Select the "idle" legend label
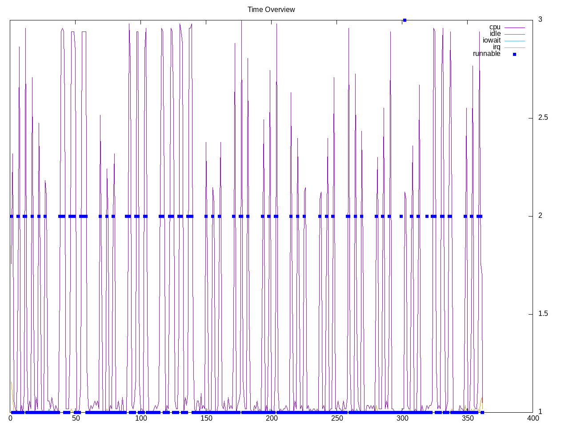Image resolution: width=569 pixels, height=426 pixels. (x=495, y=34)
